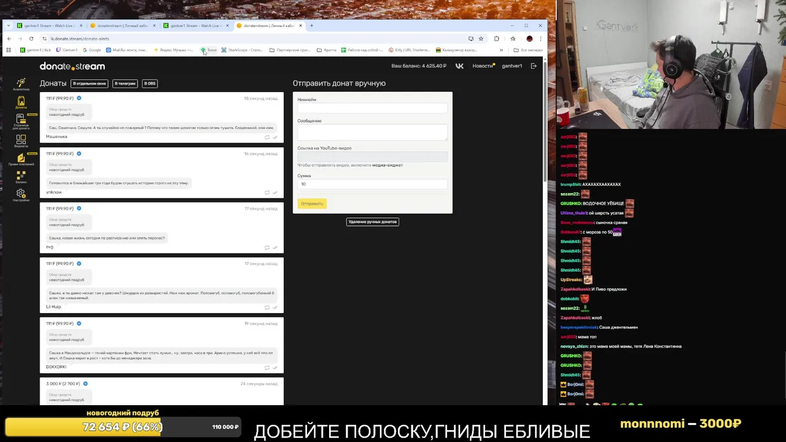Viewport: 786px width, 442px height.
Task: Click the logout icon next to gantver1
Action: tap(534, 66)
